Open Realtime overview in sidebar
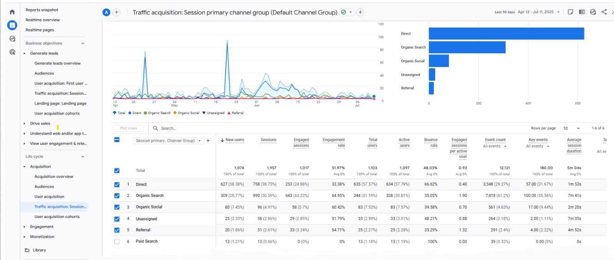Screen dimensions: 614x260 (x=43, y=20)
